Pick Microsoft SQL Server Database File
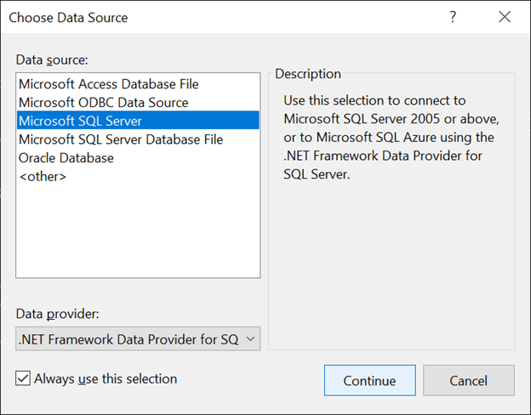 [120, 139]
